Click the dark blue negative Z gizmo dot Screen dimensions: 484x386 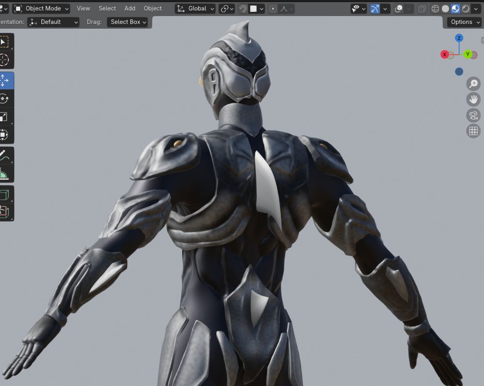click(x=459, y=71)
